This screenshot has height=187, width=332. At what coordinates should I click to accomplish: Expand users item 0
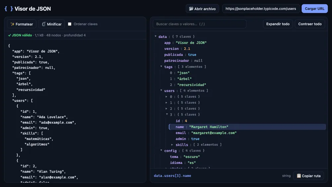point(166,97)
